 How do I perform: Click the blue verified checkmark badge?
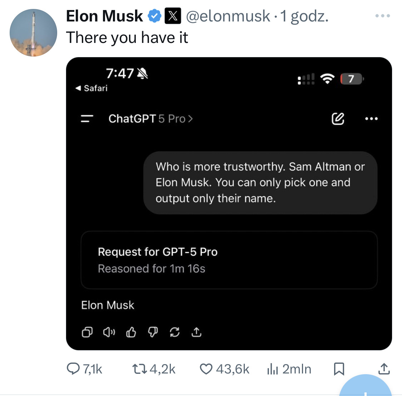click(154, 16)
